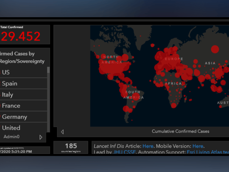
Task: Click the right arrow next to Admin0
Action: coord(41,137)
